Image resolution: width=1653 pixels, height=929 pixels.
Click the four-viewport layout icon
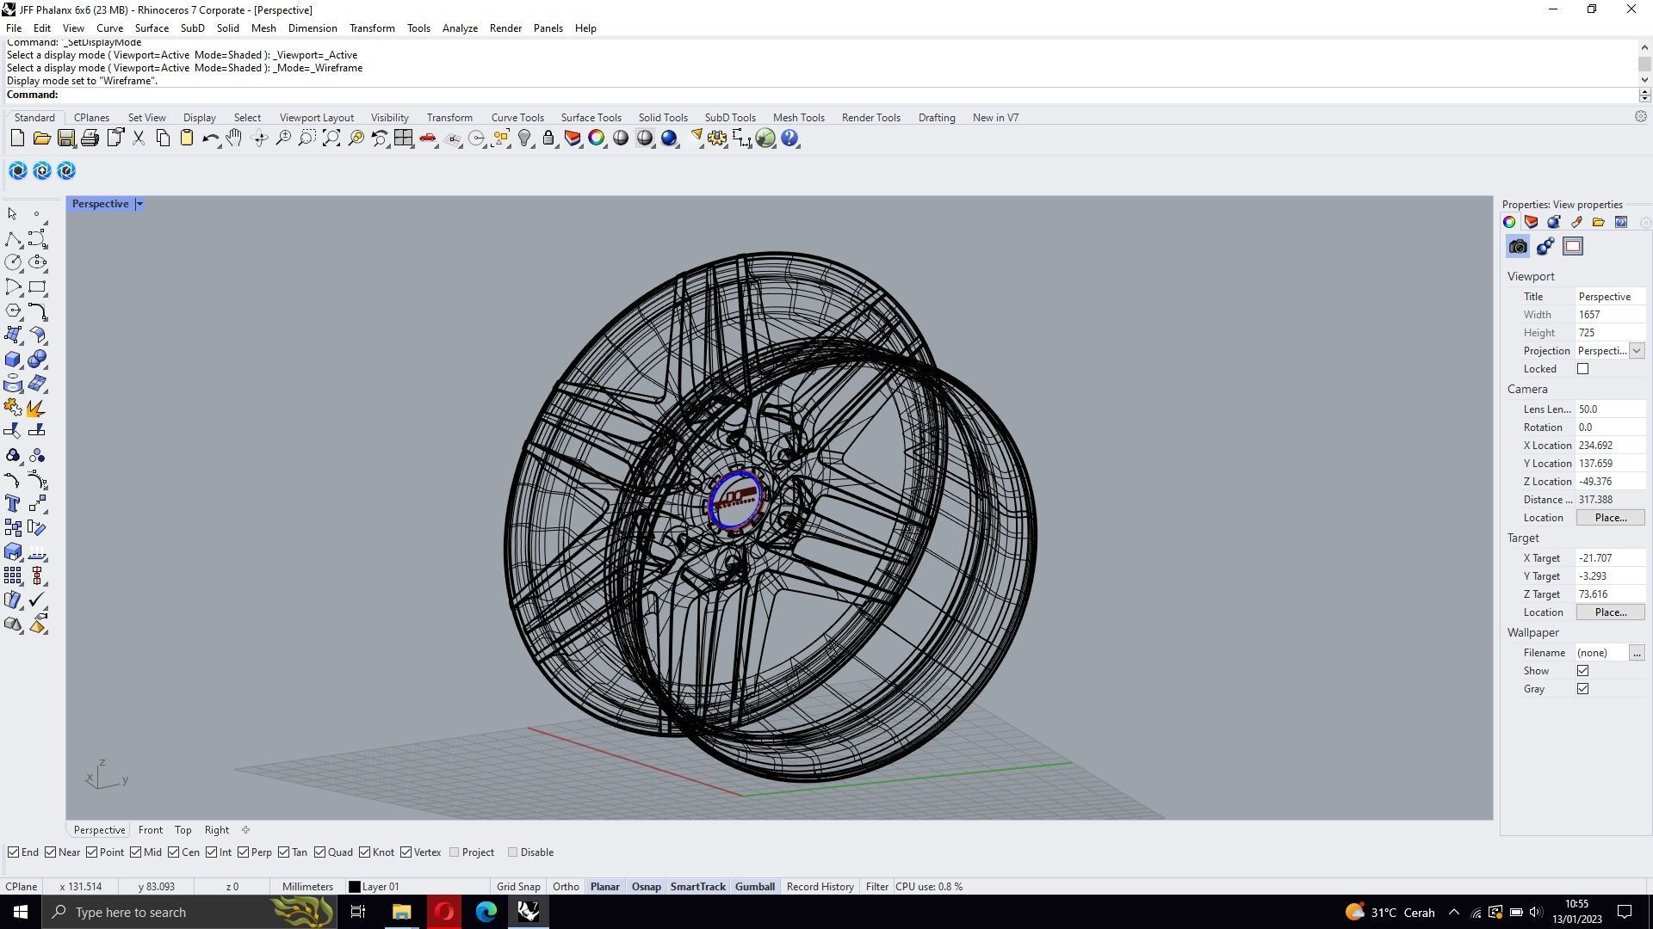click(404, 138)
